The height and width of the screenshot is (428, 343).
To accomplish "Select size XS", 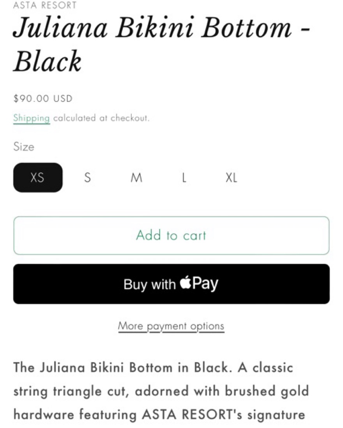I will click(x=38, y=178).
